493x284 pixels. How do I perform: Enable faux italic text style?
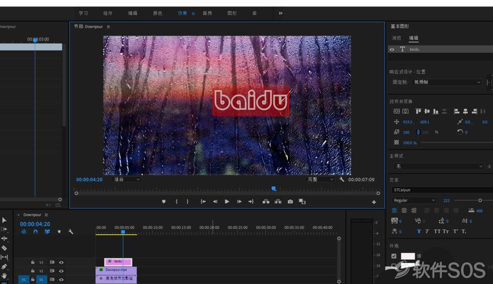427,231
